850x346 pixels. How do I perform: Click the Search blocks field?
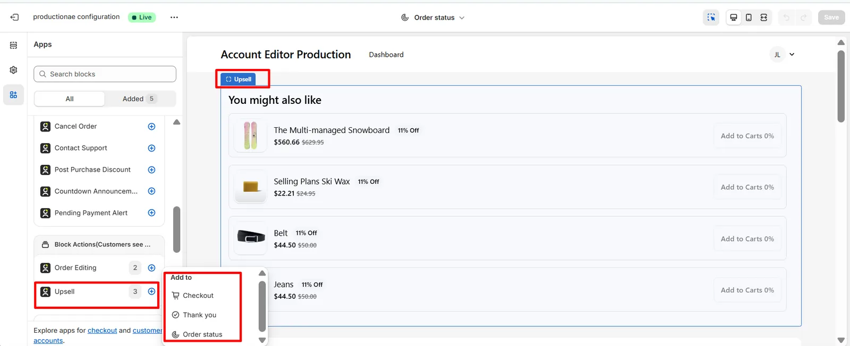105,74
